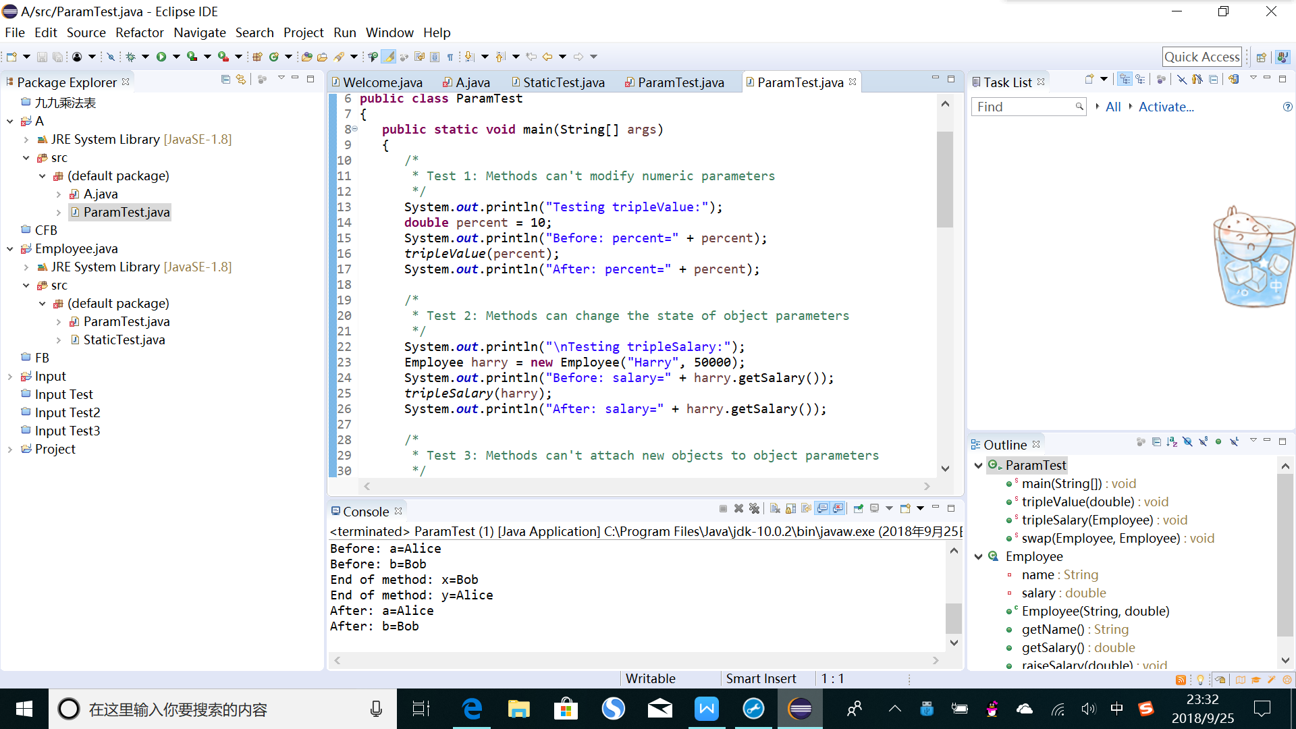Click Open Console icon in Console toolbar
This screenshot has height=729, width=1296.
coord(905,508)
